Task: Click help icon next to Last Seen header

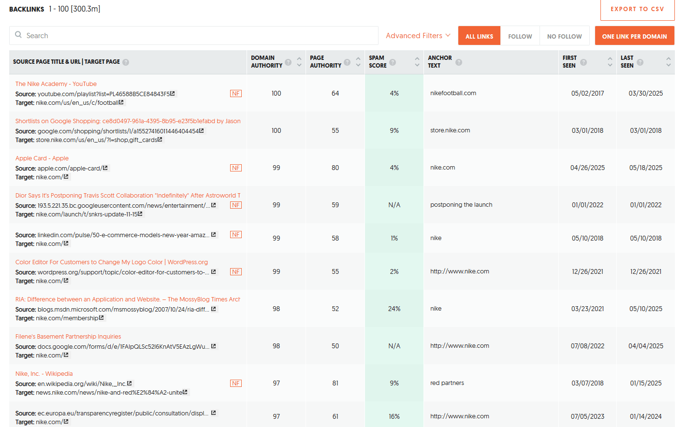Action: point(640,62)
